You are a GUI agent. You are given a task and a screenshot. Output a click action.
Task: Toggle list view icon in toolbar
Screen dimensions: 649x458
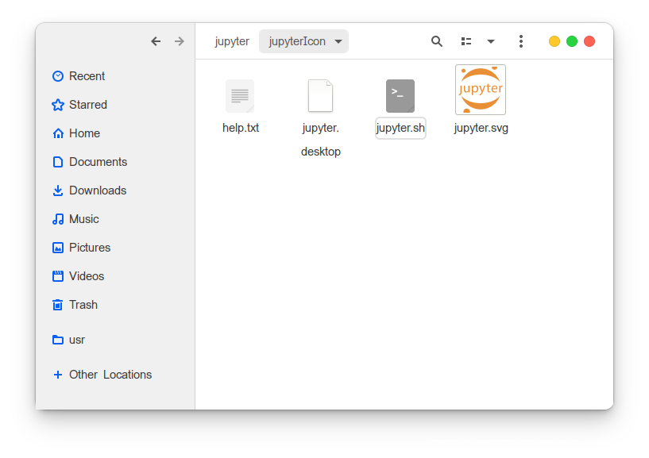tap(466, 41)
